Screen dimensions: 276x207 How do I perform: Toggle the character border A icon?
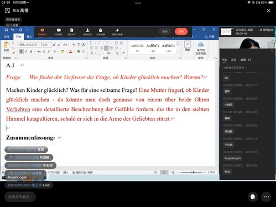84,45
